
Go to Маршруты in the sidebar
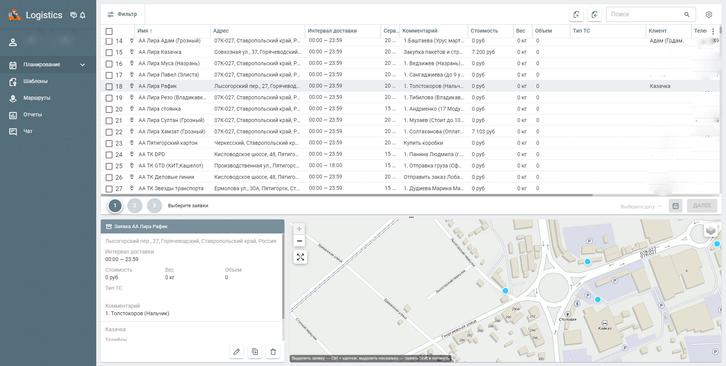(x=37, y=98)
